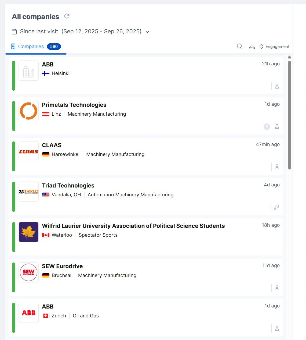Click the download export icon
This screenshot has height=340, width=306.
click(252, 47)
